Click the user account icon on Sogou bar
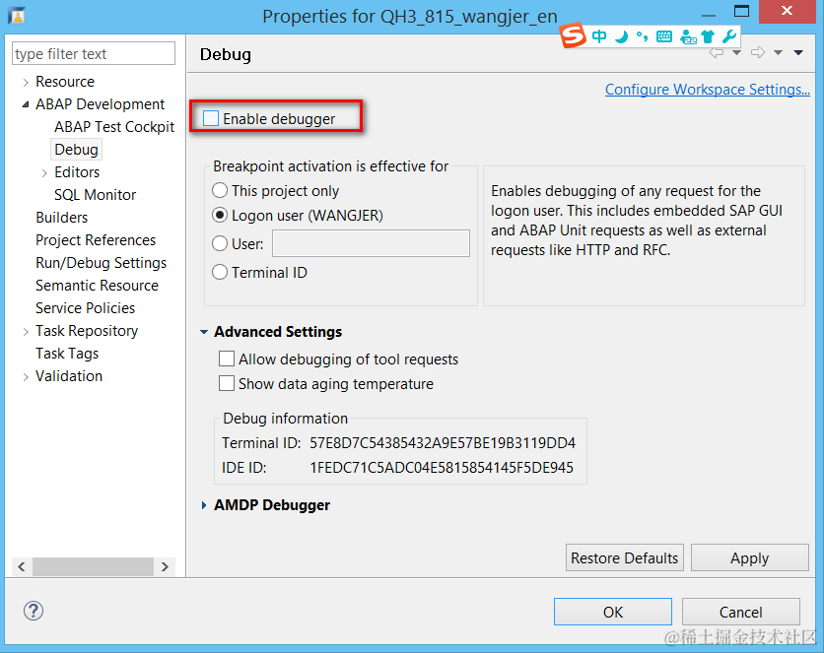The image size is (824, 653). click(687, 36)
